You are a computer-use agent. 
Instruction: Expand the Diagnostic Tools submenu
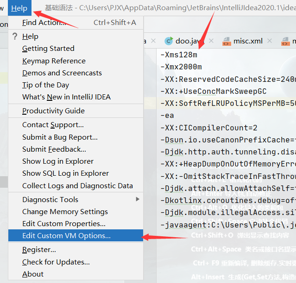[76, 199]
